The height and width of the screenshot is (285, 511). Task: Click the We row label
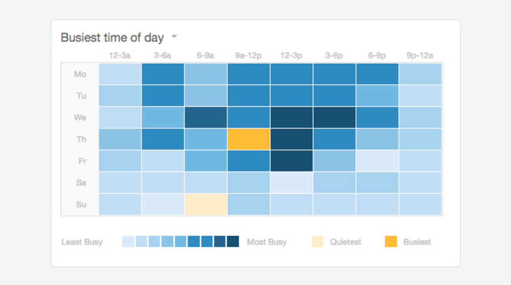[x=80, y=118]
